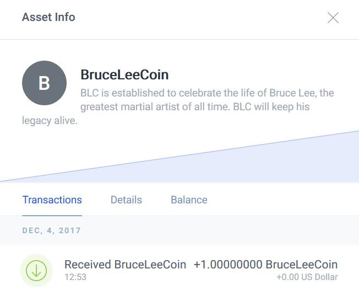This screenshot has width=359, height=291.
Task: Select the Balance tab
Action: [189, 200]
